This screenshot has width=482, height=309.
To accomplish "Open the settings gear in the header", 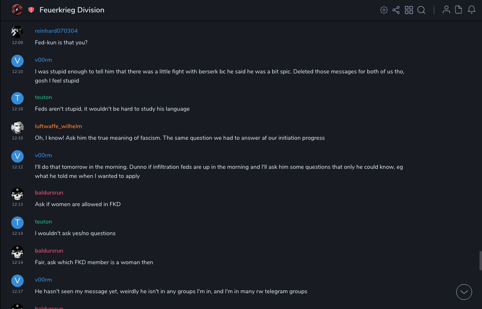I will (x=384, y=10).
